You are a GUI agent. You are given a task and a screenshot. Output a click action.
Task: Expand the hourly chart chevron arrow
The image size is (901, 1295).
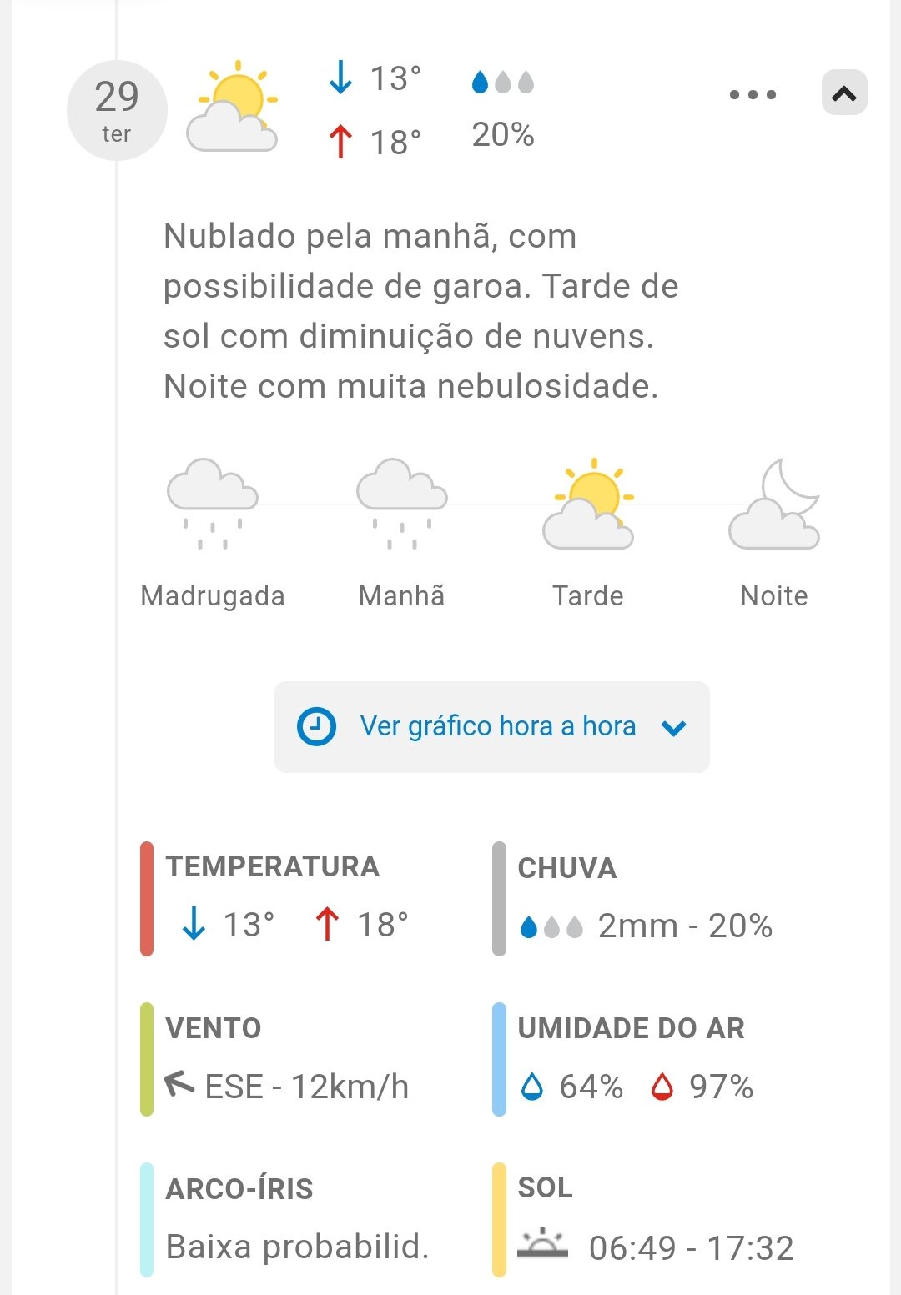pyautogui.click(x=673, y=728)
